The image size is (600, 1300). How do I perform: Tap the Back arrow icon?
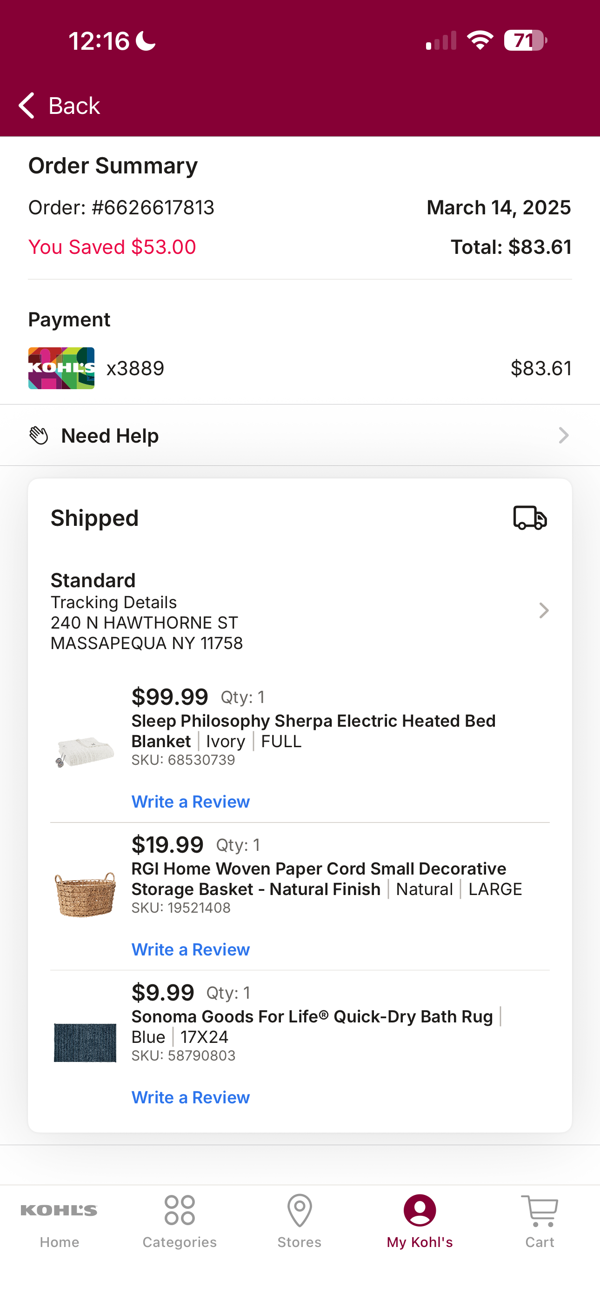pos(26,106)
